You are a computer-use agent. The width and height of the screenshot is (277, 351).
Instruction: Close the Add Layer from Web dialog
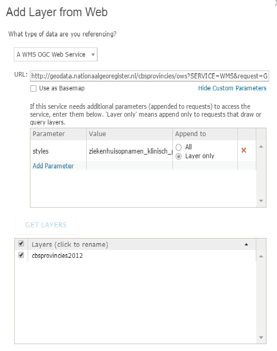coord(275,2)
